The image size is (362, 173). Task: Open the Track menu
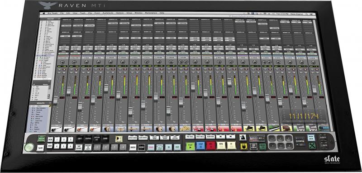(x=83, y=14)
